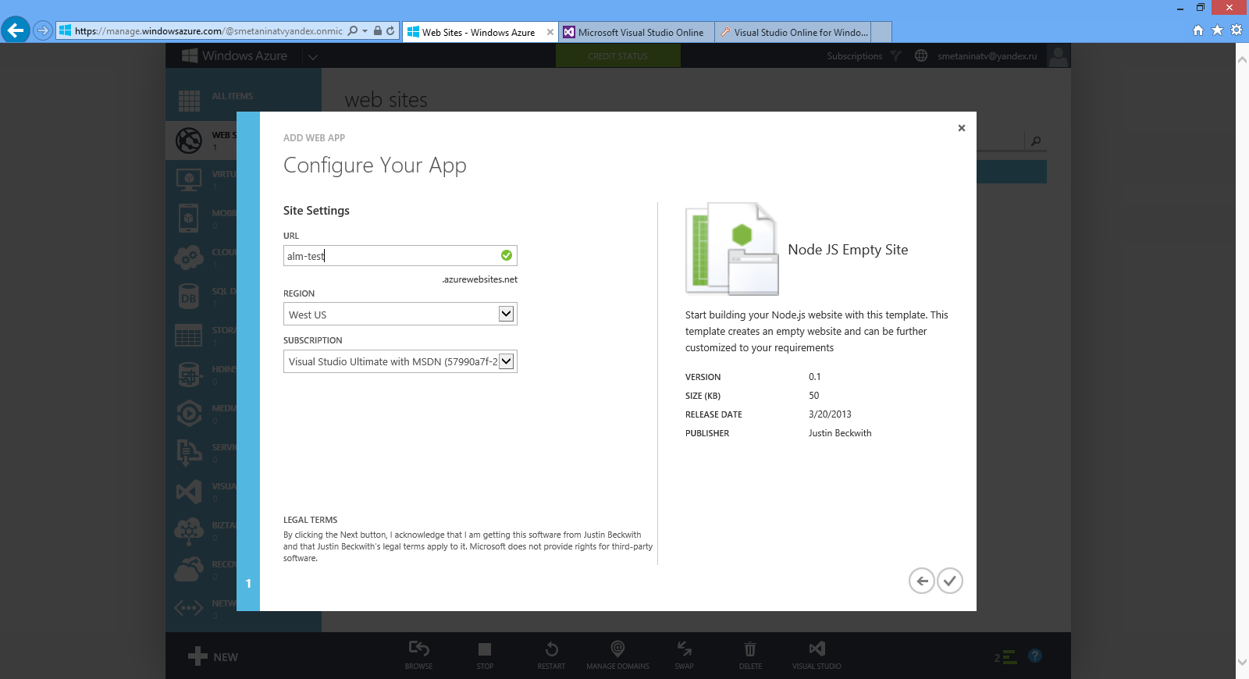1249x679 pixels.
Task: Select the Service Bus icon in sidebar
Action: [x=189, y=453]
